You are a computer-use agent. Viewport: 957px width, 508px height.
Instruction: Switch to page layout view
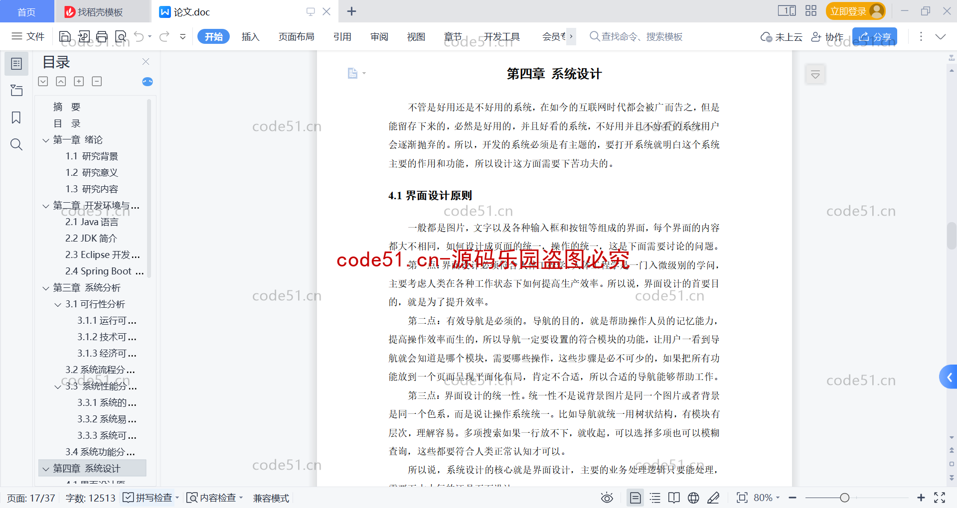pyautogui.click(x=635, y=498)
